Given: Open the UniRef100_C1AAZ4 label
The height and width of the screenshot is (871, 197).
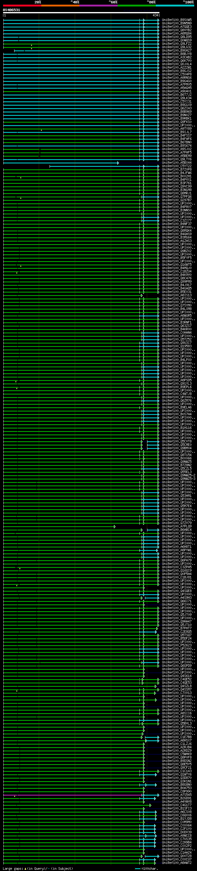Looking at the screenshot, I should 177,852.
